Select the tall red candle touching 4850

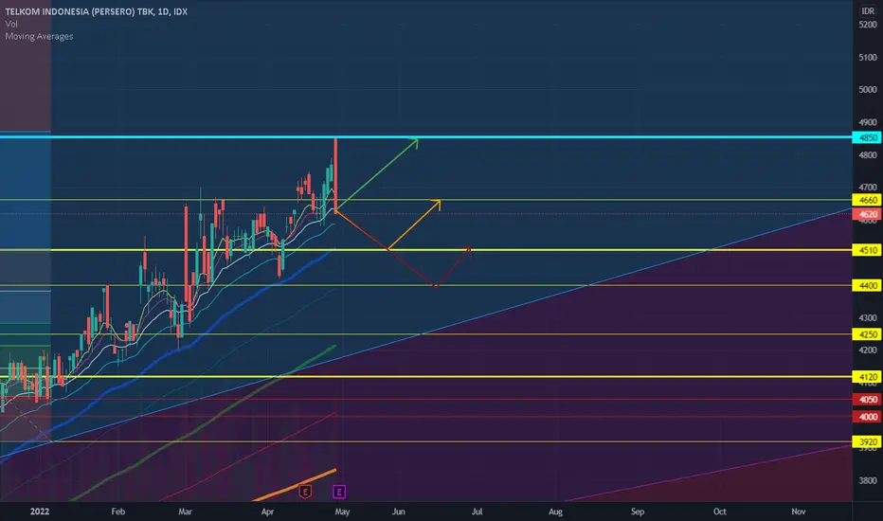click(335, 174)
